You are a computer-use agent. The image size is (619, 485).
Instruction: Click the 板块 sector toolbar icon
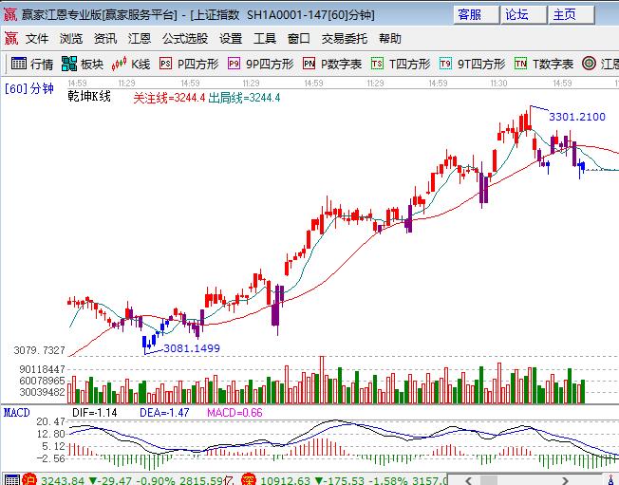pyautogui.click(x=82, y=65)
